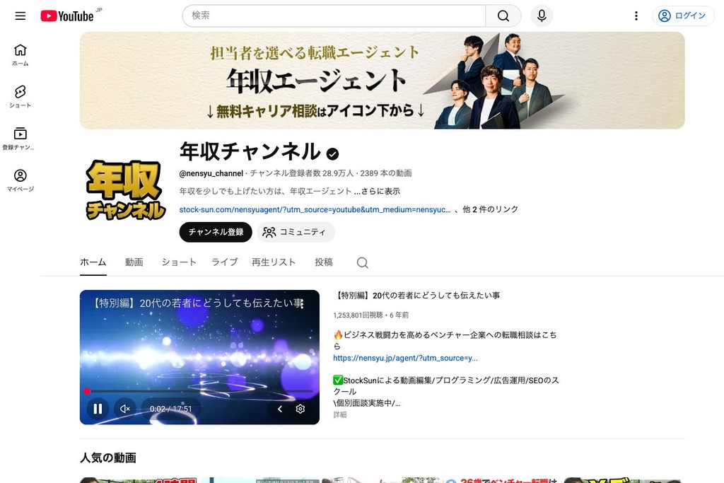The height and width of the screenshot is (483, 724).
Task: Pause the featured video
Action: coord(98,409)
